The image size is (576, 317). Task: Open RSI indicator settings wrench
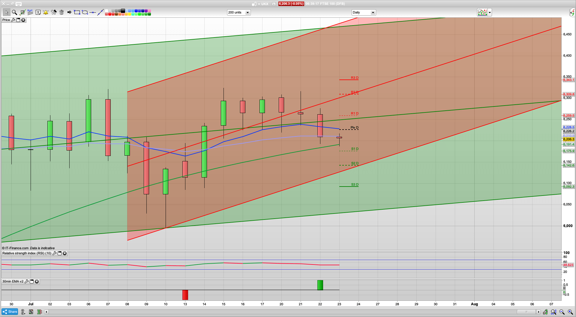point(55,253)
